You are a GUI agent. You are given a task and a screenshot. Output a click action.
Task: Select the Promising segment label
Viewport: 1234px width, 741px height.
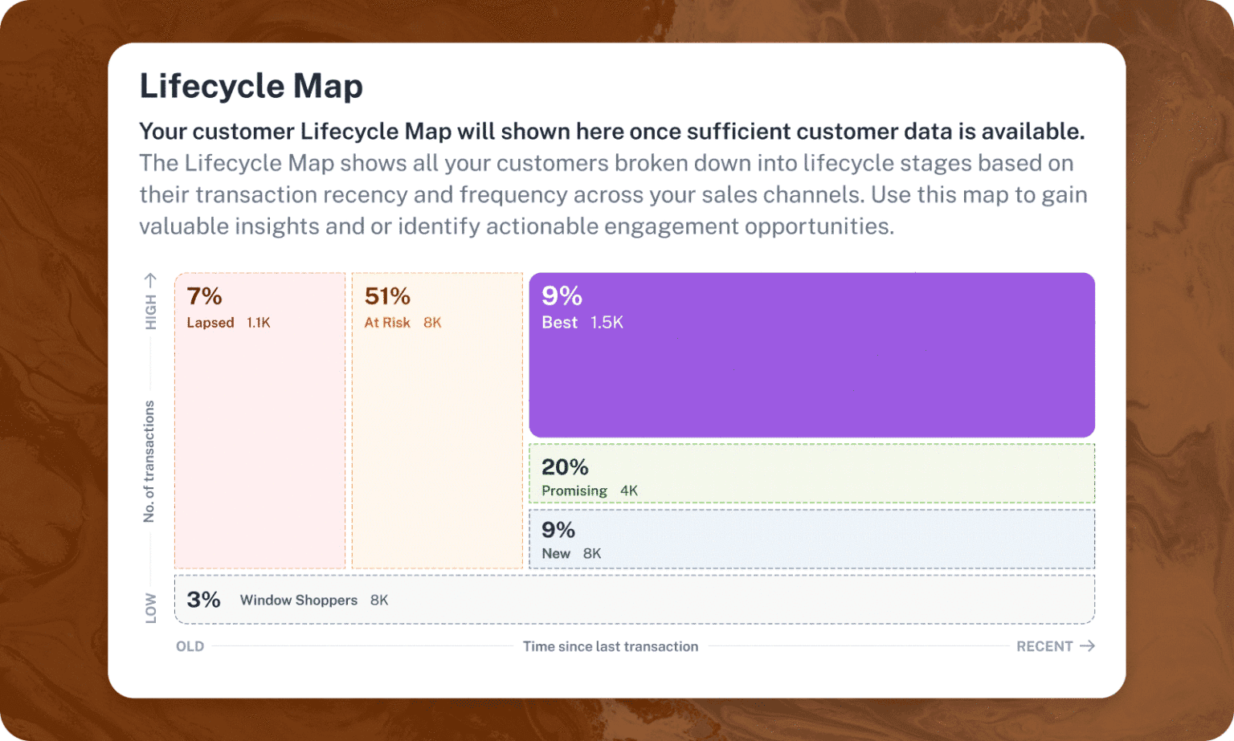pyautogui.click(x=574, y=491)
